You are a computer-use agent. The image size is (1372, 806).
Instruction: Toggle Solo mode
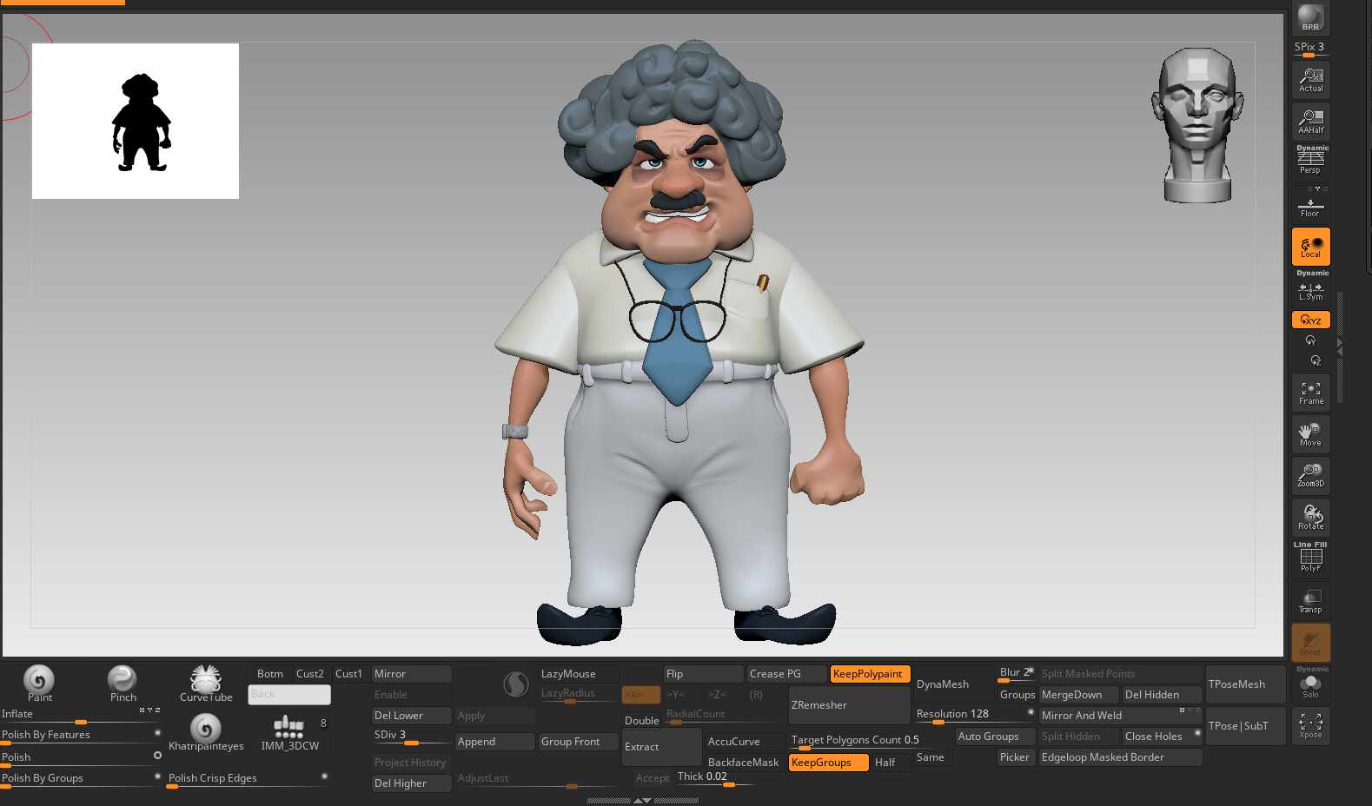[x=1310, y=684]
